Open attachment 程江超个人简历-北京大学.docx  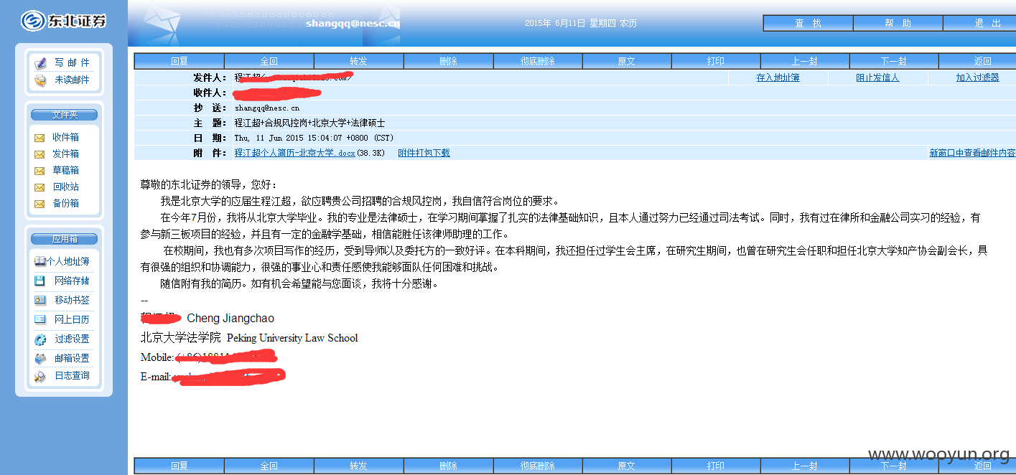tap(294, 153)
